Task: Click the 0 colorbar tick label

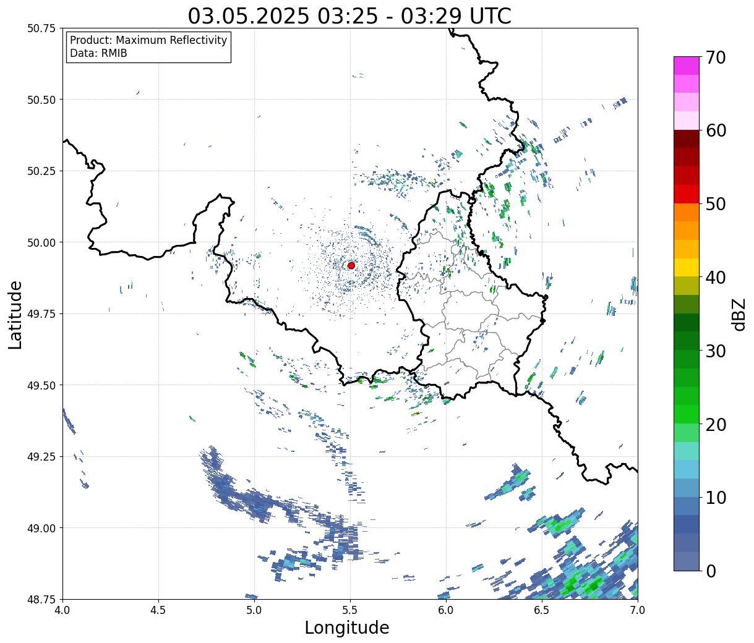Action: [711, 571]
